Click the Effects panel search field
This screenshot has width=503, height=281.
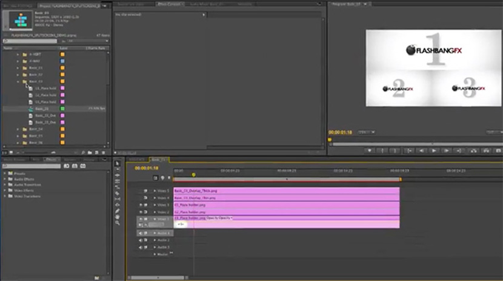click(x=32, y=166)
